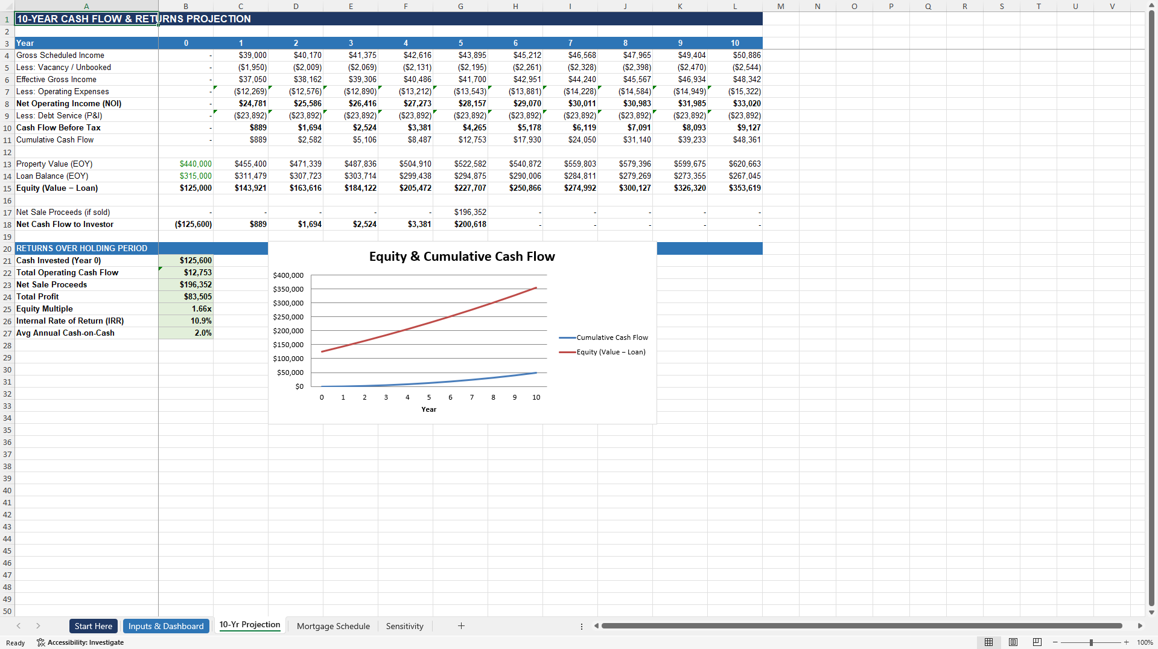Click Net Cash Flow cell ($125,600)
Screen dimensions: 1158x649
coord(186,224)
